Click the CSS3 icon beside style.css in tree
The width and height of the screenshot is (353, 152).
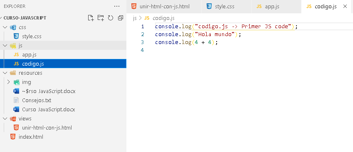coord(16,36)
